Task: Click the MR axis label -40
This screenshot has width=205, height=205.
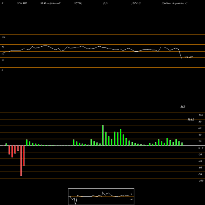Action: coord(200,161)
